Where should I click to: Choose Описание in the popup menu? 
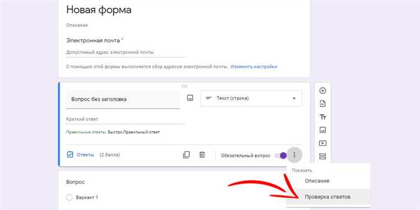tap(328, 181)
